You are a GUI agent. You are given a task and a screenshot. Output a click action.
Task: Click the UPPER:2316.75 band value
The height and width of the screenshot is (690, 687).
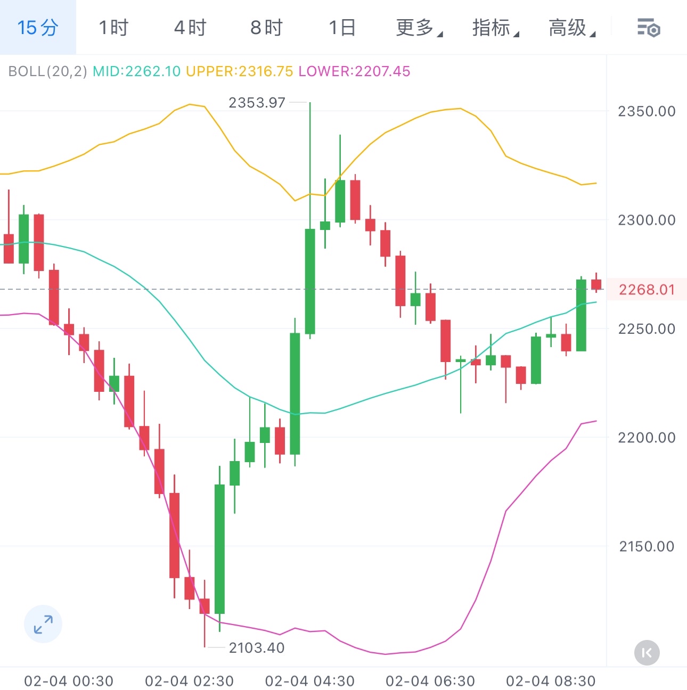[x=239, y=71]
